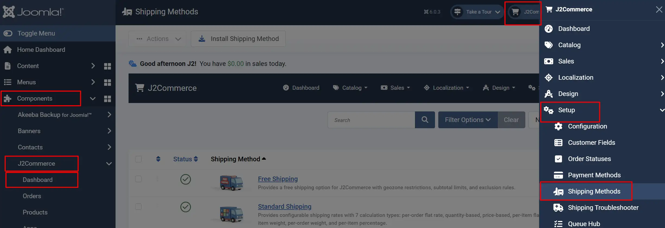
Task: Open the Take a Tour dropdown
Action: click(x=477, y=12)
